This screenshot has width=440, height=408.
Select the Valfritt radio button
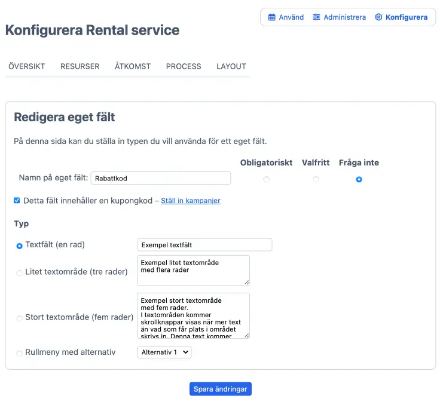click(316, 179)
